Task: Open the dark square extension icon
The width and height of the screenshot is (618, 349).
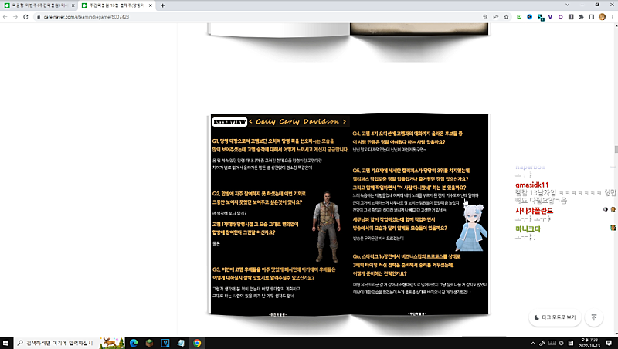Action: tap(571, 17)
